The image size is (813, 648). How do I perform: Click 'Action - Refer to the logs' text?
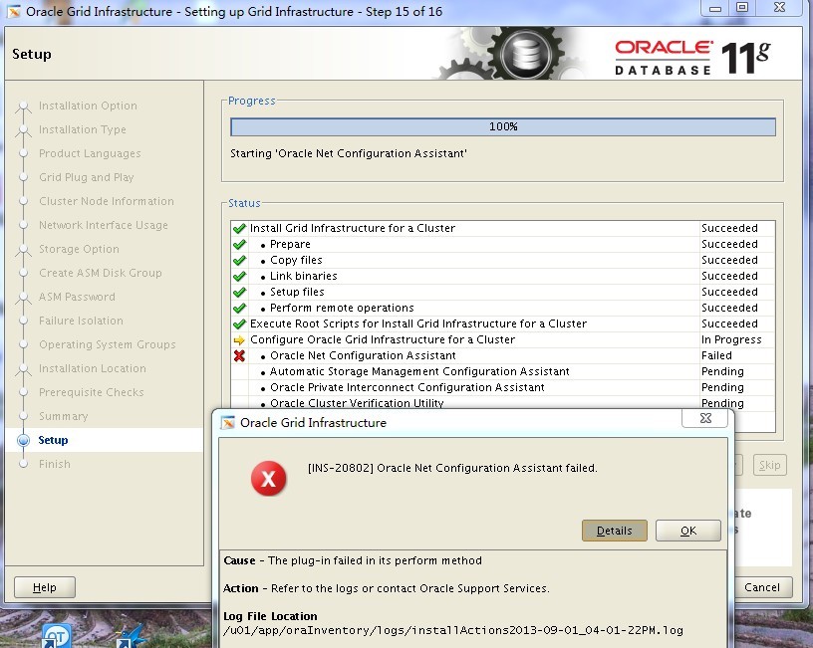tap(387, 589)
